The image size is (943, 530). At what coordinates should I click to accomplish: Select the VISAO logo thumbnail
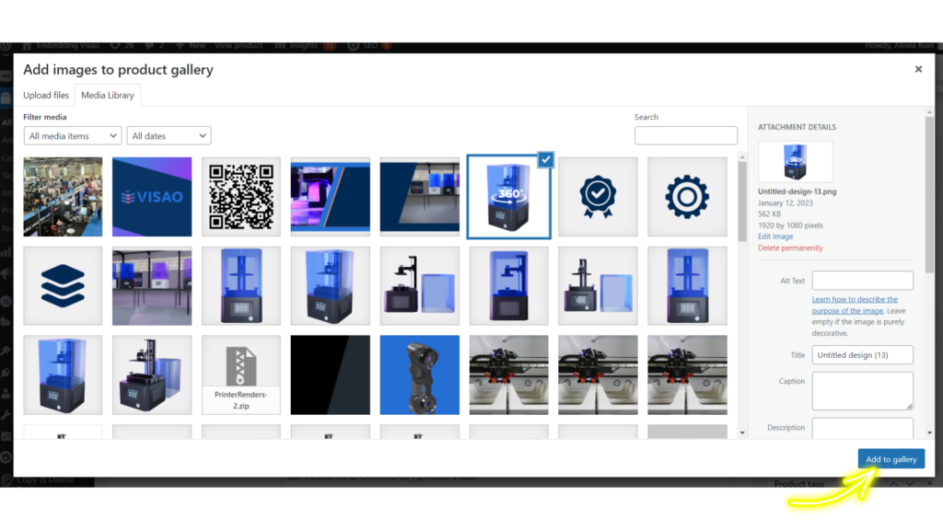pos(152,197)
